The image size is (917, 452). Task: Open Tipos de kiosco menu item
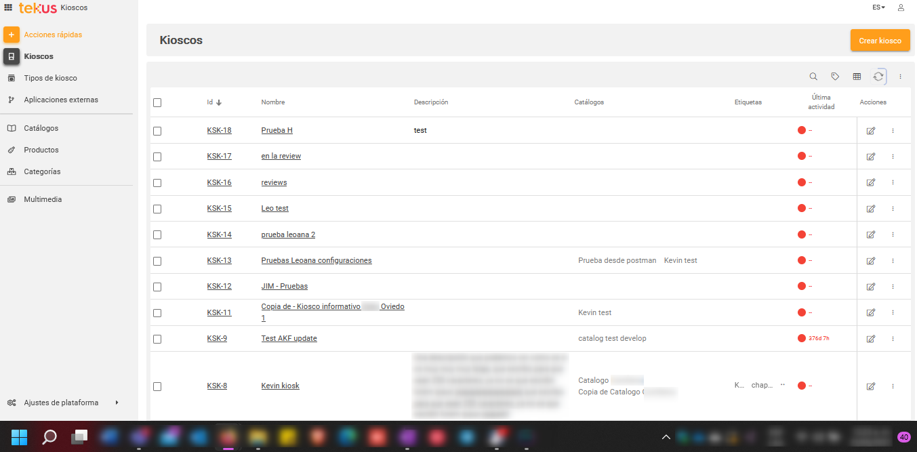pos(50,78)
